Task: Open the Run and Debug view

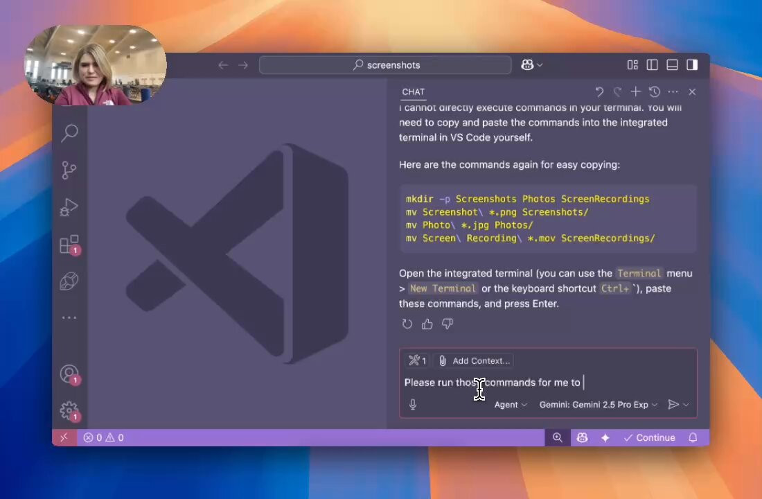Action: click(69, 207)
